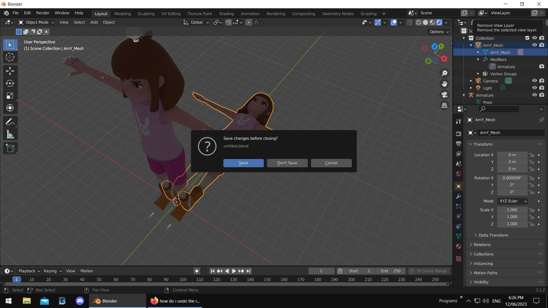Viewport: 548px width, 308px height.
Task: Lock the Location X property
Action: (532, 155)
